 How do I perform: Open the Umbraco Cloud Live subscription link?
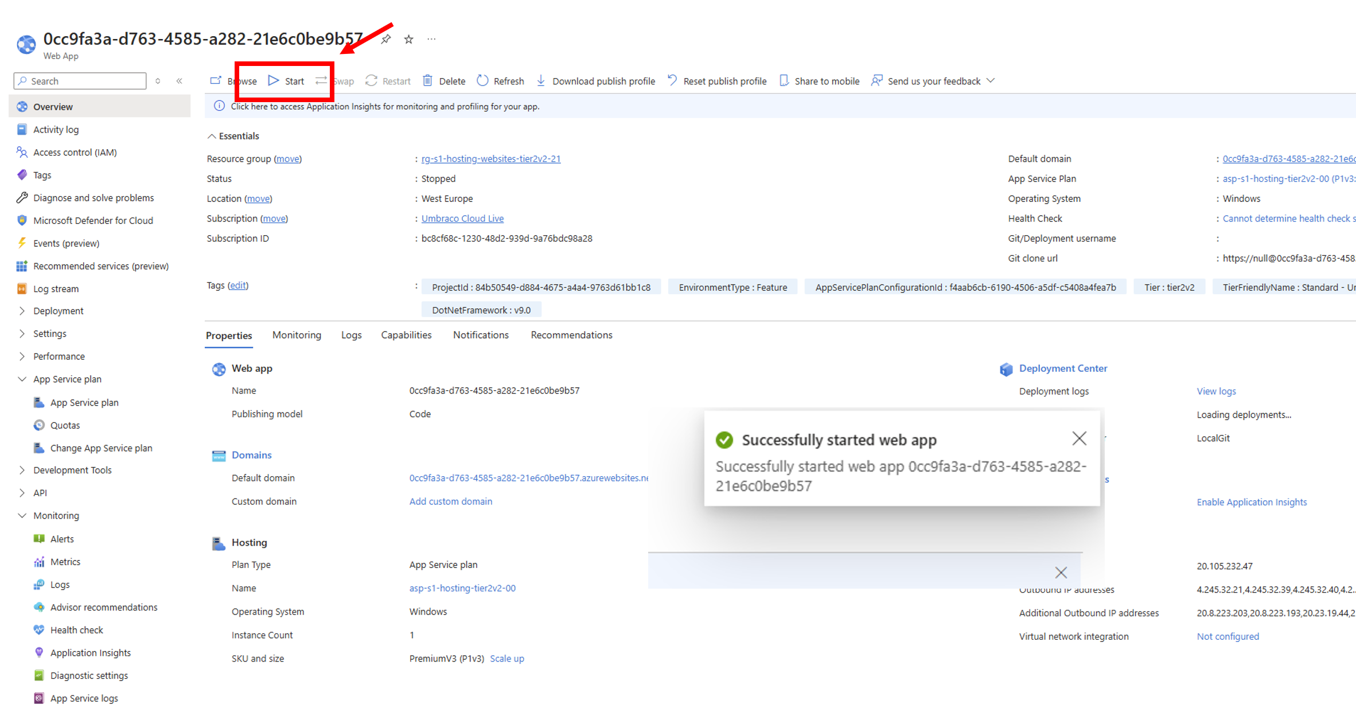pyautogui.click(x=462, y=219)
